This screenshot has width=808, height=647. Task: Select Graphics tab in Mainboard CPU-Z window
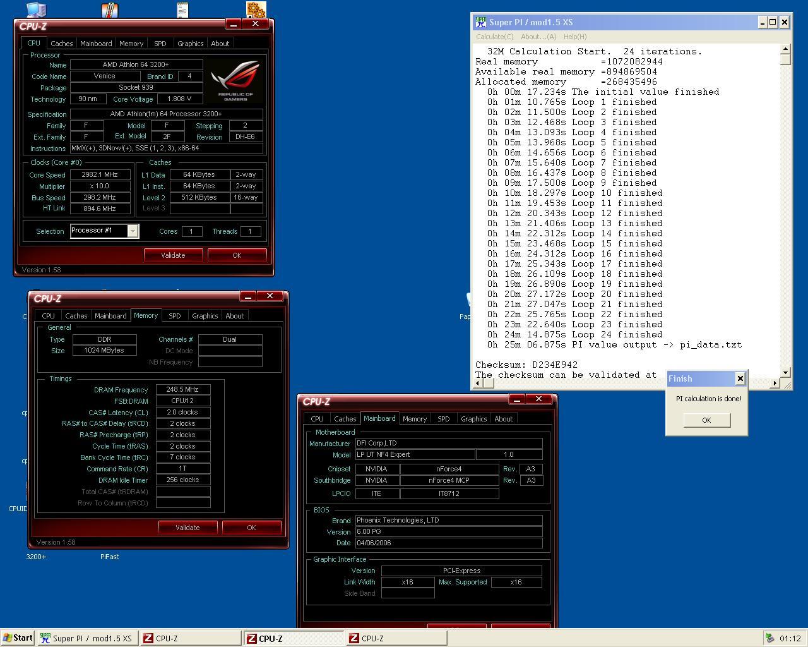(474, 419)
